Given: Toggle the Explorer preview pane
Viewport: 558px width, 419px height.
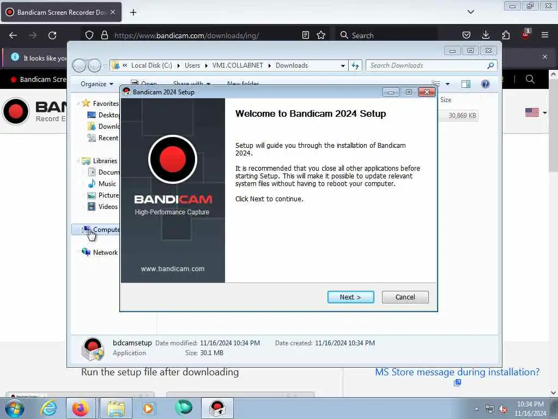Looking at the screenshot, I should coord(465,84).
